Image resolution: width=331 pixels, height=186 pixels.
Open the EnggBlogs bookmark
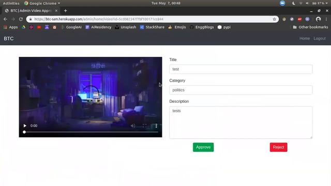point(202,27)
